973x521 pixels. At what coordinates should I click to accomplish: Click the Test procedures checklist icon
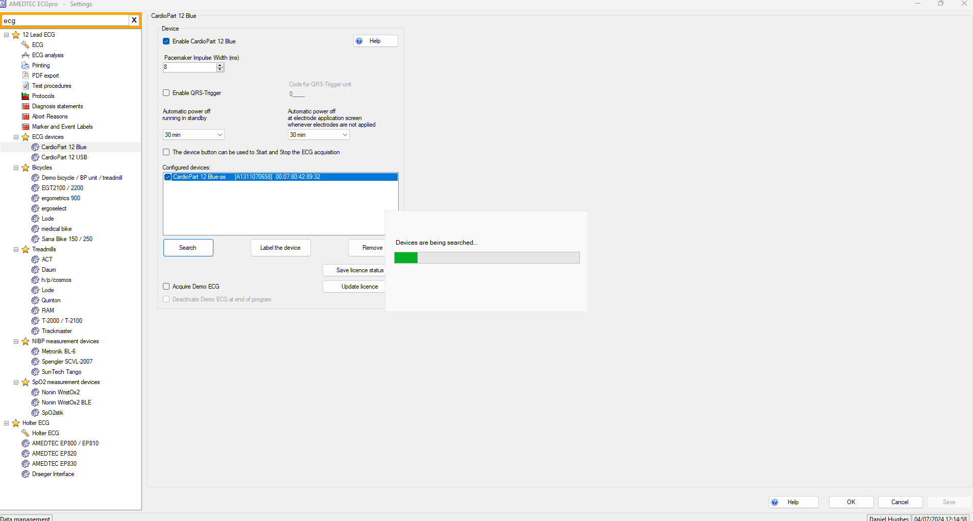pos(26,86)
